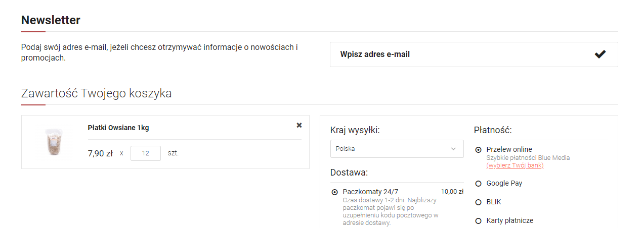Image resolution: width=641 pixels, height=228 pixels.
Task: Submit newsletter email with checkmark icon
Action: [x=600, y=54]
